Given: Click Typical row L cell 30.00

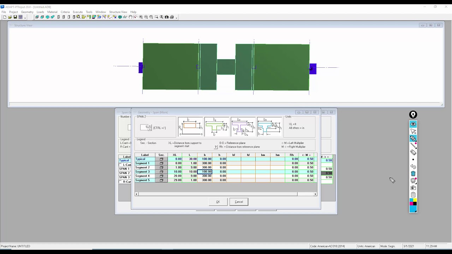Looking at the screenshot, I should coord(190,159).
